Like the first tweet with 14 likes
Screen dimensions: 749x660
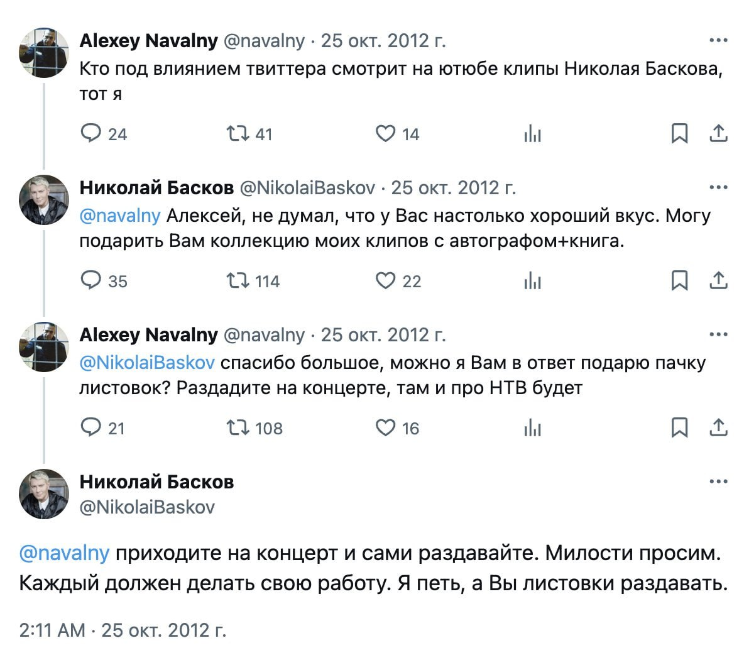(x=385, y=133)
